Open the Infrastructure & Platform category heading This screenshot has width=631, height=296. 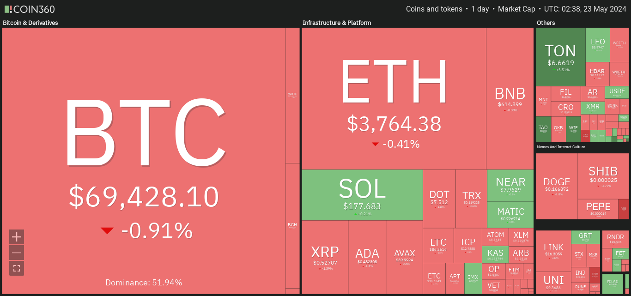337,23
